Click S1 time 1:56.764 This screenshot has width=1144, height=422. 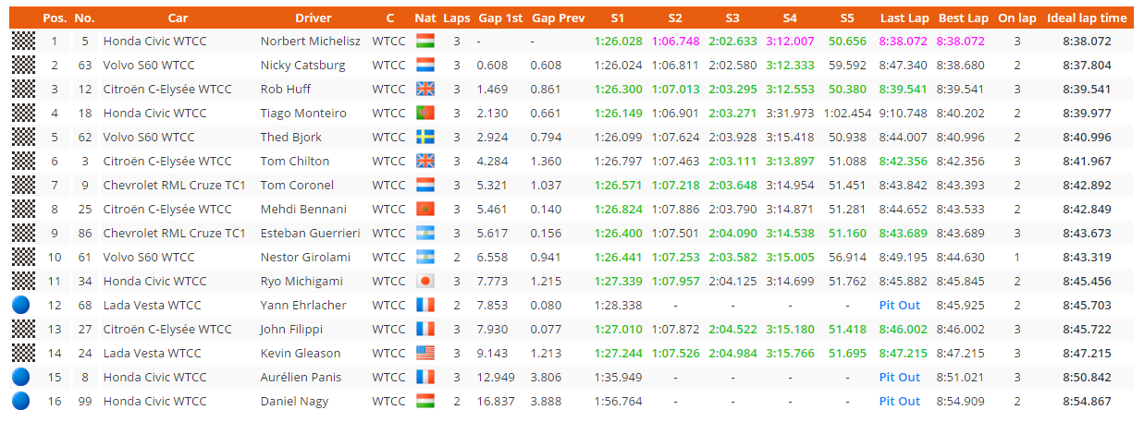click(618, 402)
